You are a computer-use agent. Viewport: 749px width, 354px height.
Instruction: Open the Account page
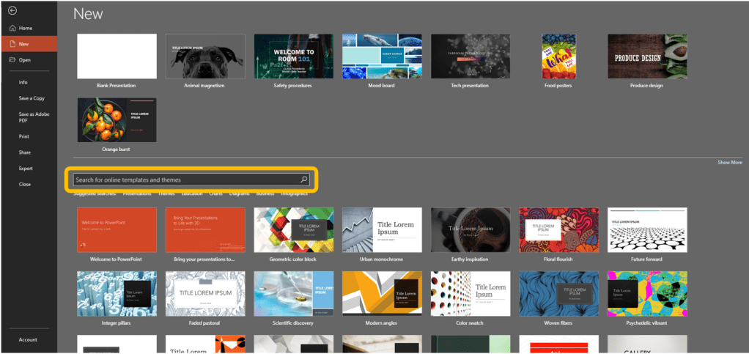point(28,339)
